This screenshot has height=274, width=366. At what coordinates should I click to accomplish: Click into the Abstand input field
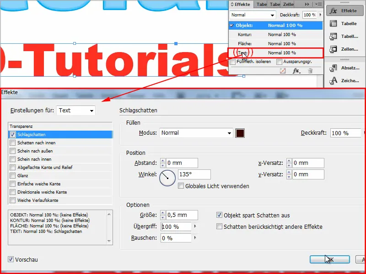[182, 163]
